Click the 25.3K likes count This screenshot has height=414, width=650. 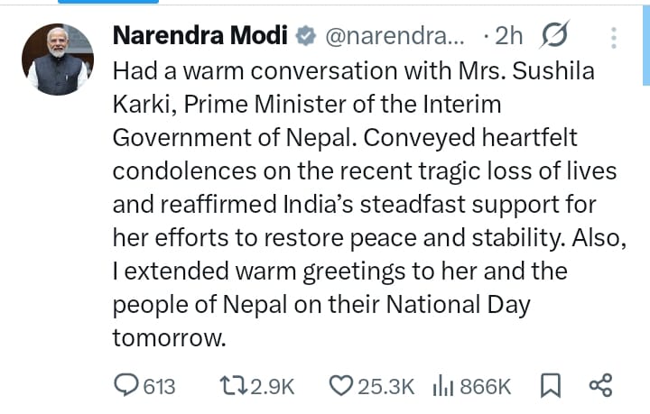386,387
